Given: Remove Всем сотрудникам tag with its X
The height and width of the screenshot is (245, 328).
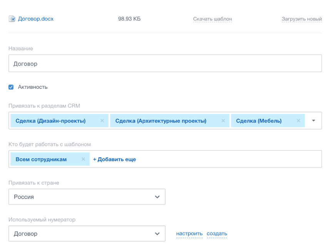Looking at the screenshot, I should coord(83,159).
